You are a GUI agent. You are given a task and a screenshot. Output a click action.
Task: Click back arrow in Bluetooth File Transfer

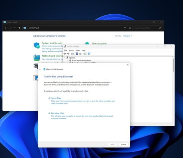point(40,69)
